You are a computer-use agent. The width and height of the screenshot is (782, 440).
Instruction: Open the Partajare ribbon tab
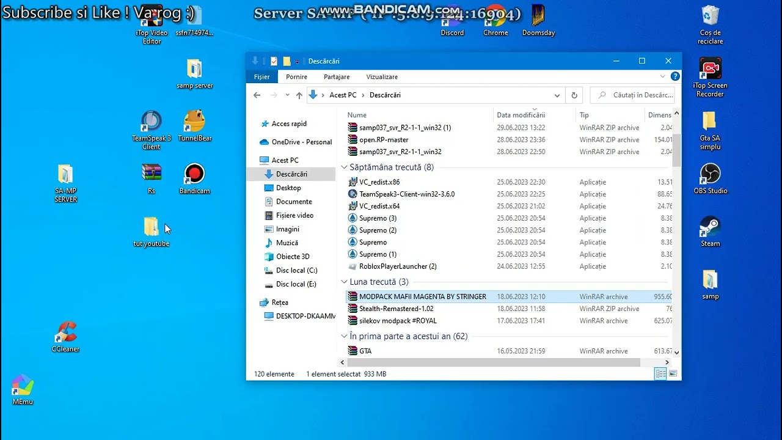tap(337, 76)
